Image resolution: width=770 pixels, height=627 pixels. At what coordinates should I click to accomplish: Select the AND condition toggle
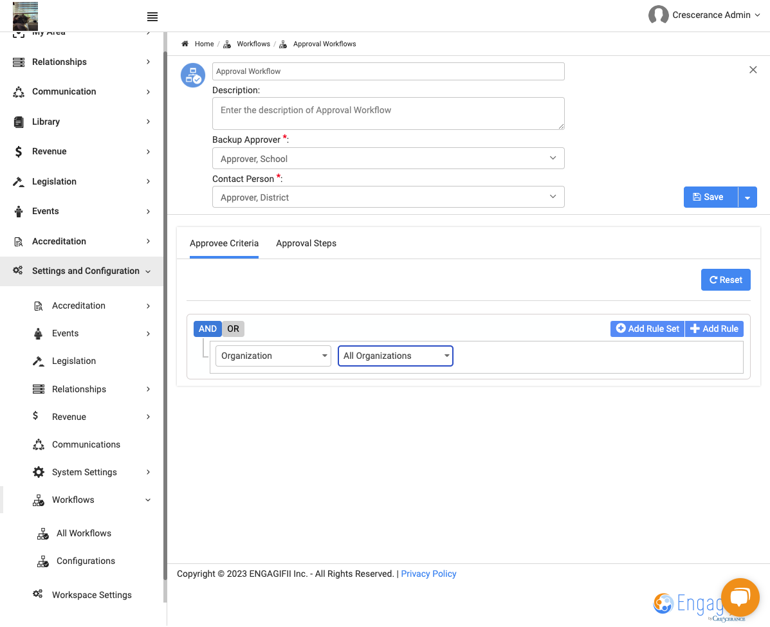(x=207, y=329)
